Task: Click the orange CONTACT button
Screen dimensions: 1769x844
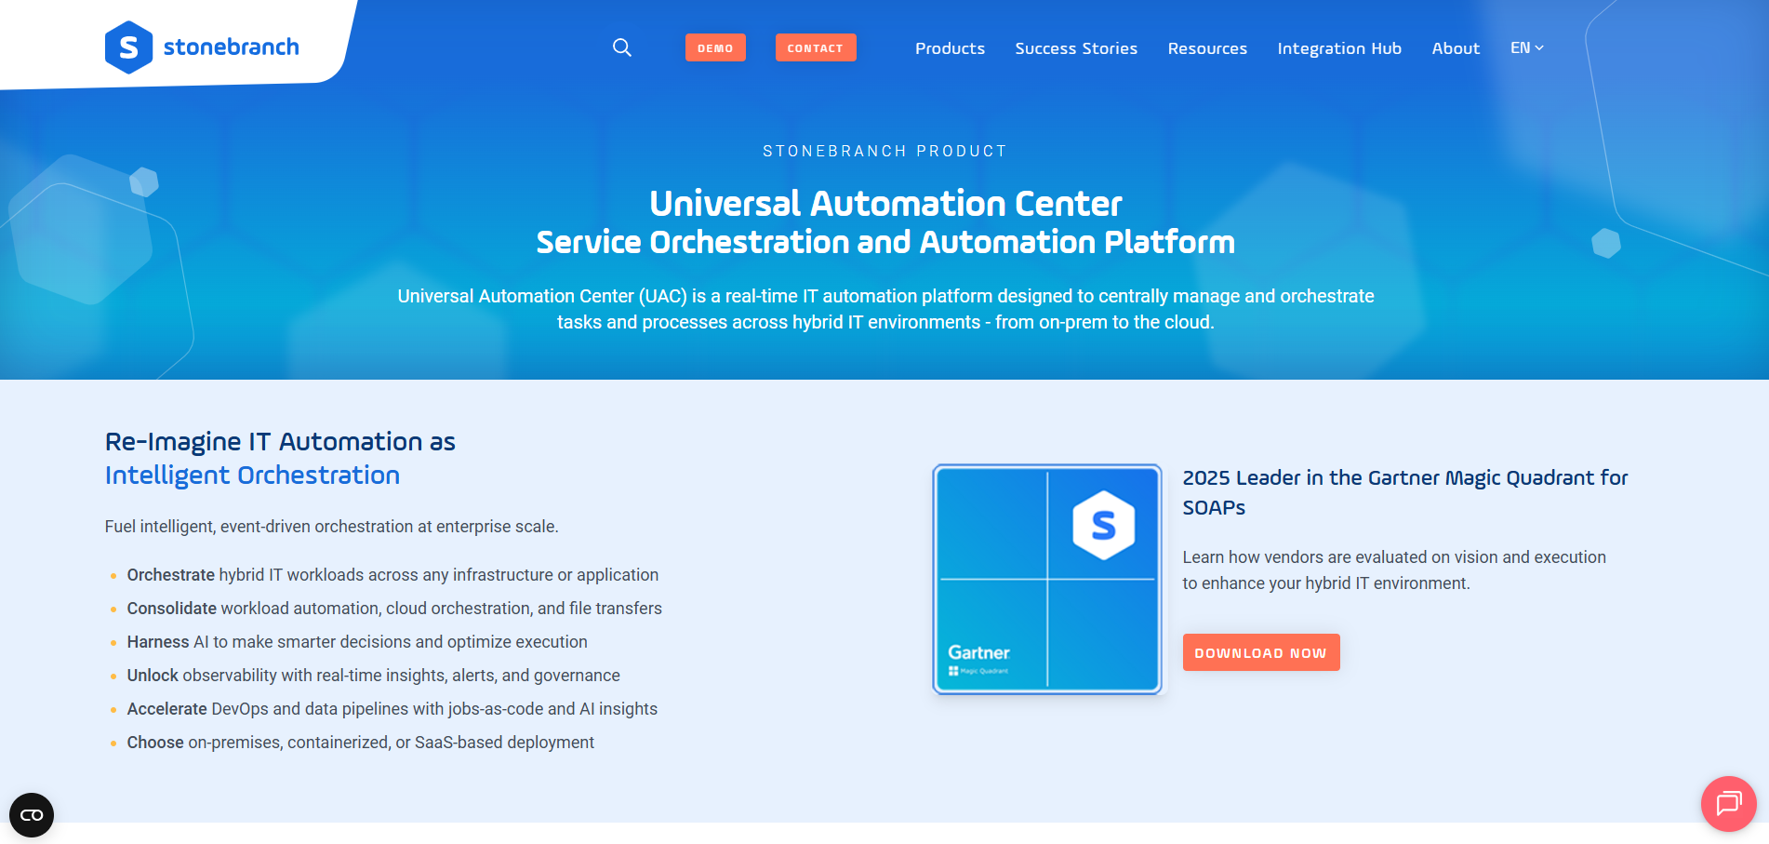Action: [816, 47]
